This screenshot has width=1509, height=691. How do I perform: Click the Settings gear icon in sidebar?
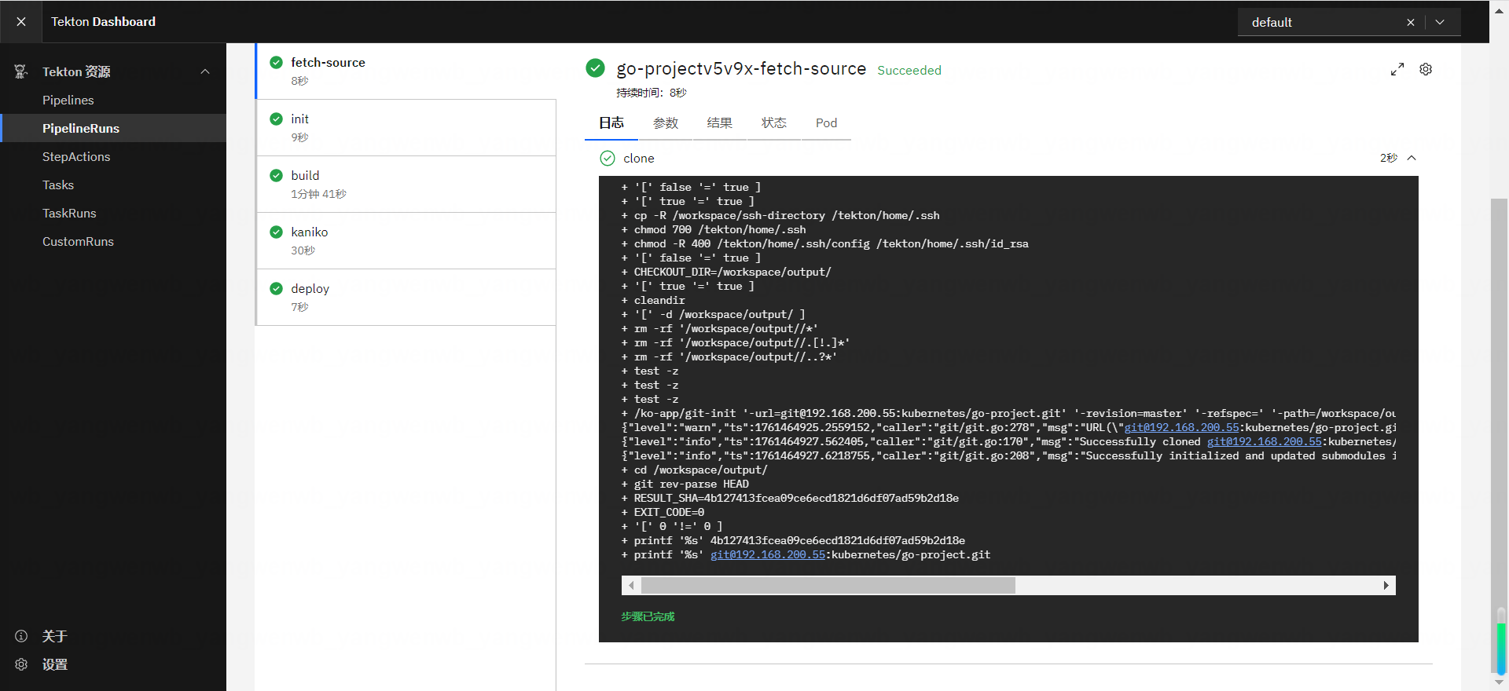[x=21, y=664]
